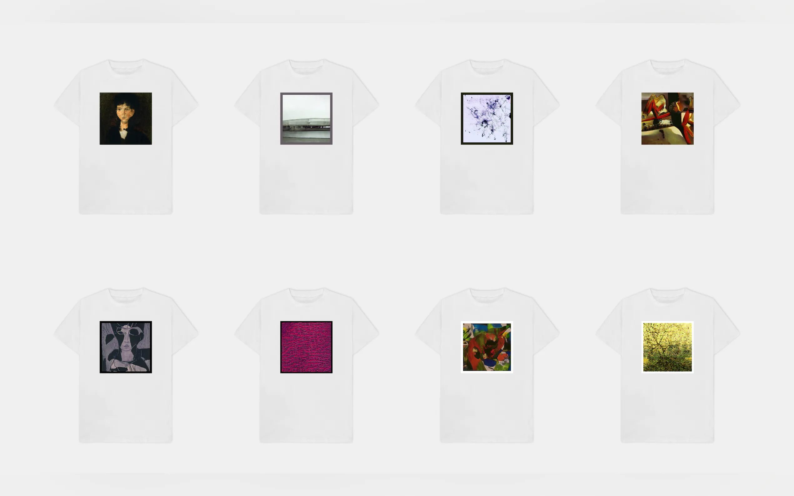This screenshot has width=794, height=496.
Task: Select the magenta textured square artwork
Action: pyautogui.click(x=306, y=347)
